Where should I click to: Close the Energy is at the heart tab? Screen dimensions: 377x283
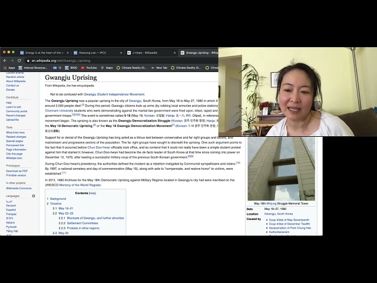(68, 52)
